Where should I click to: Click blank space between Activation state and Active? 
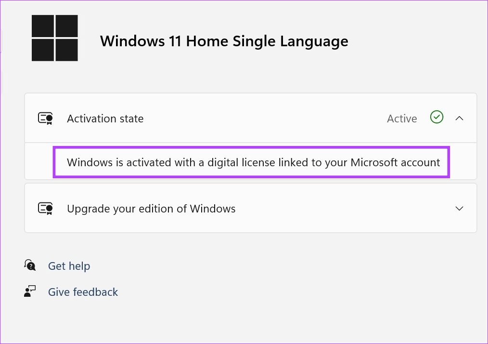[265, 119]
